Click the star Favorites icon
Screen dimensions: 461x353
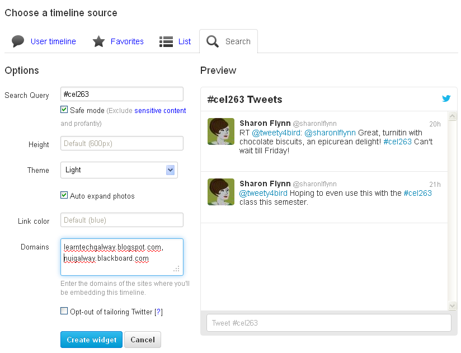click(x=98, y=41)
